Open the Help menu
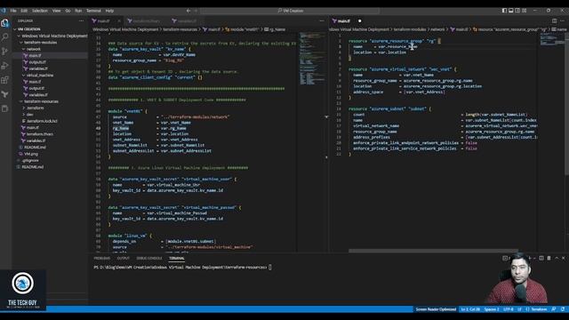569x320 pixels. [109, 11]
